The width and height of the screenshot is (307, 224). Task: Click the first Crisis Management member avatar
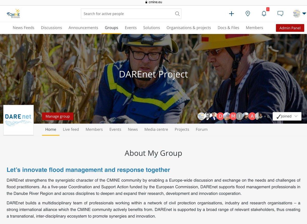point(201,116)
